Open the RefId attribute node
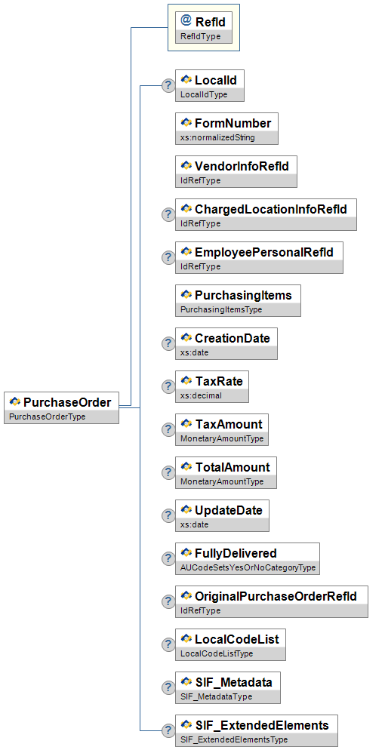Screen dimensions: 385x750 204,28
